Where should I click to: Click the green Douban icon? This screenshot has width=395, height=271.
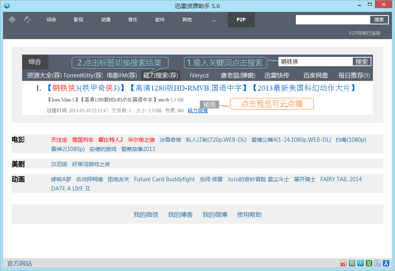369,263
